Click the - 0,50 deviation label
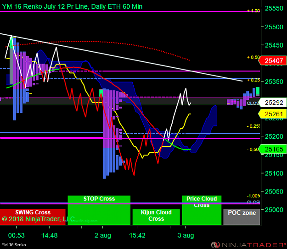Image resolution: width=287 pixels, height=249 pixels. 253,150
